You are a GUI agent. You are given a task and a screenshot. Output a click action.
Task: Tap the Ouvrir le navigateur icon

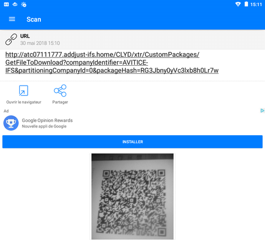[24, 91]
